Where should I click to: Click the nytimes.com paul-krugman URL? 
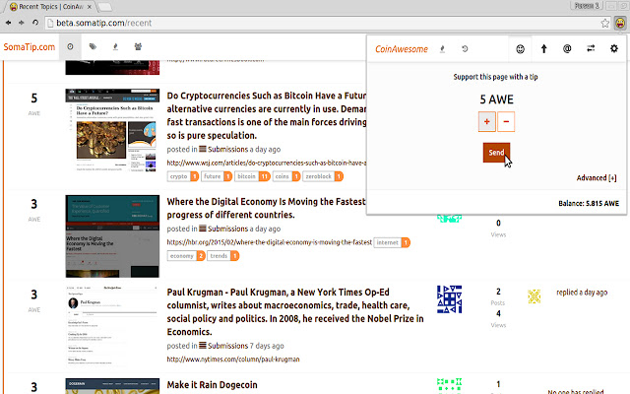233,359
